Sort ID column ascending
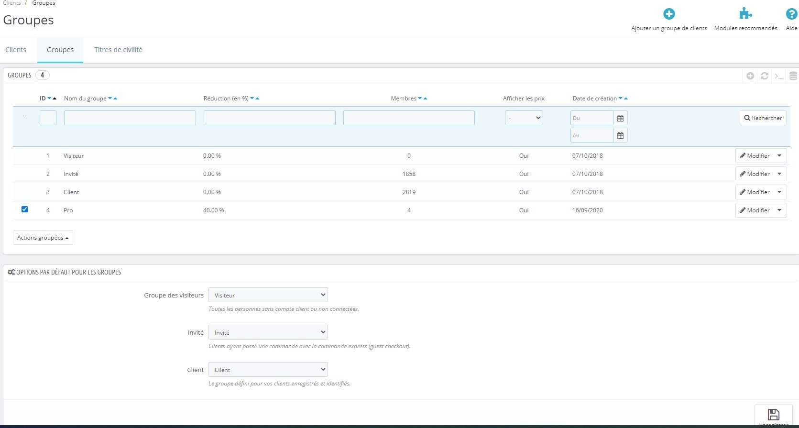The height and width of the screenshot is (428, 799). point(55,99)
